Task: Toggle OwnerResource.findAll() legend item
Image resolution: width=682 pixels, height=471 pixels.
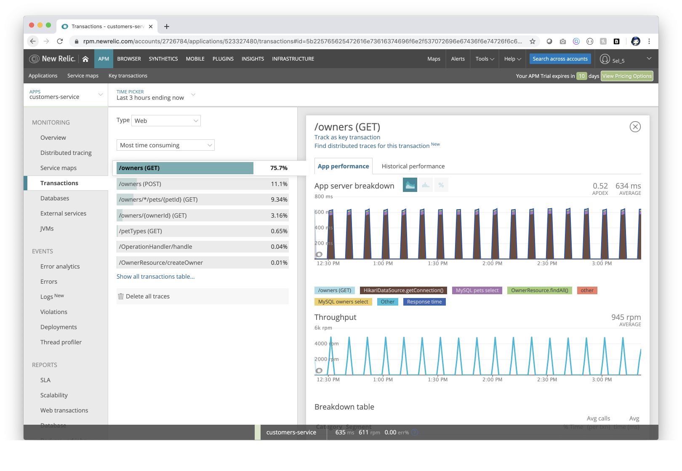Action: (x=539, y=290)
